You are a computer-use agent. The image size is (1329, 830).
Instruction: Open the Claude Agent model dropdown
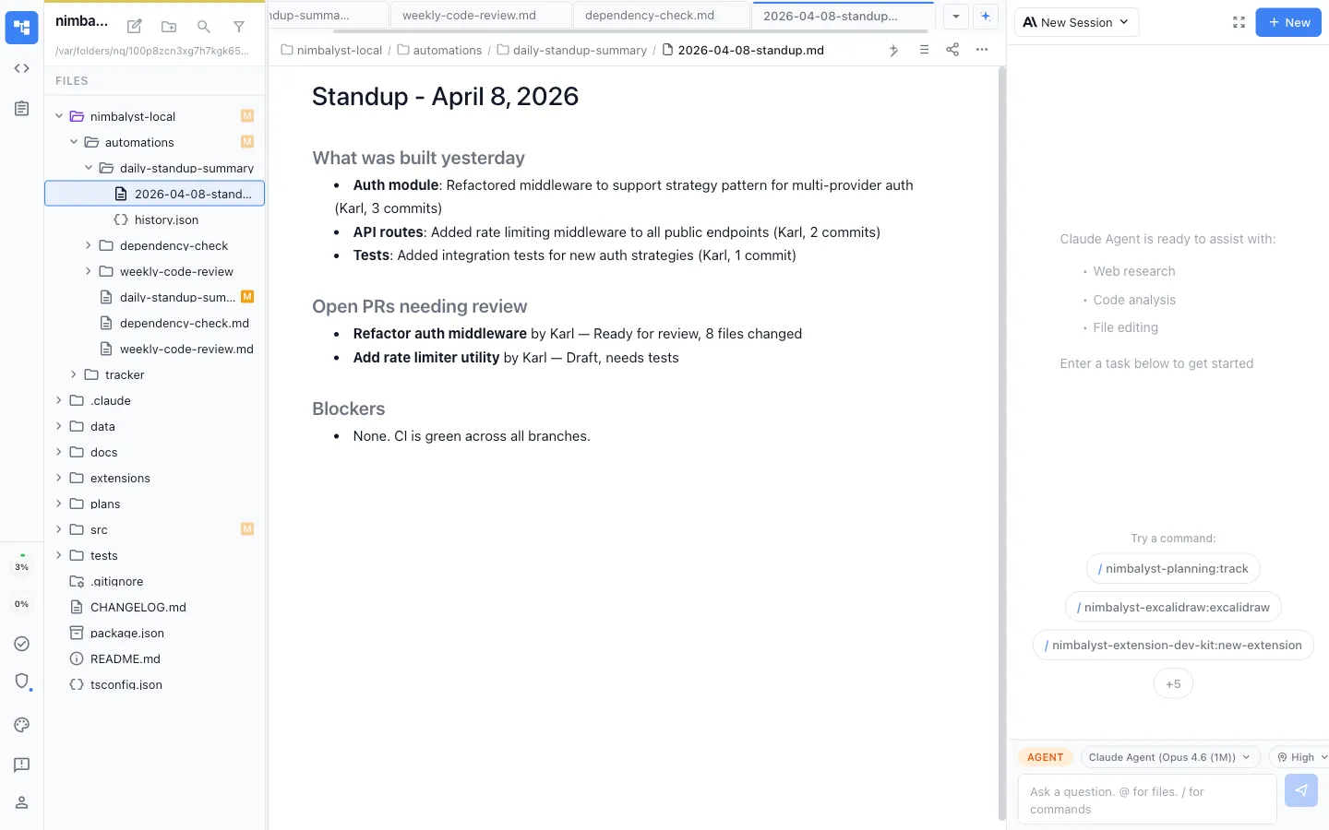pos(1169,757)
